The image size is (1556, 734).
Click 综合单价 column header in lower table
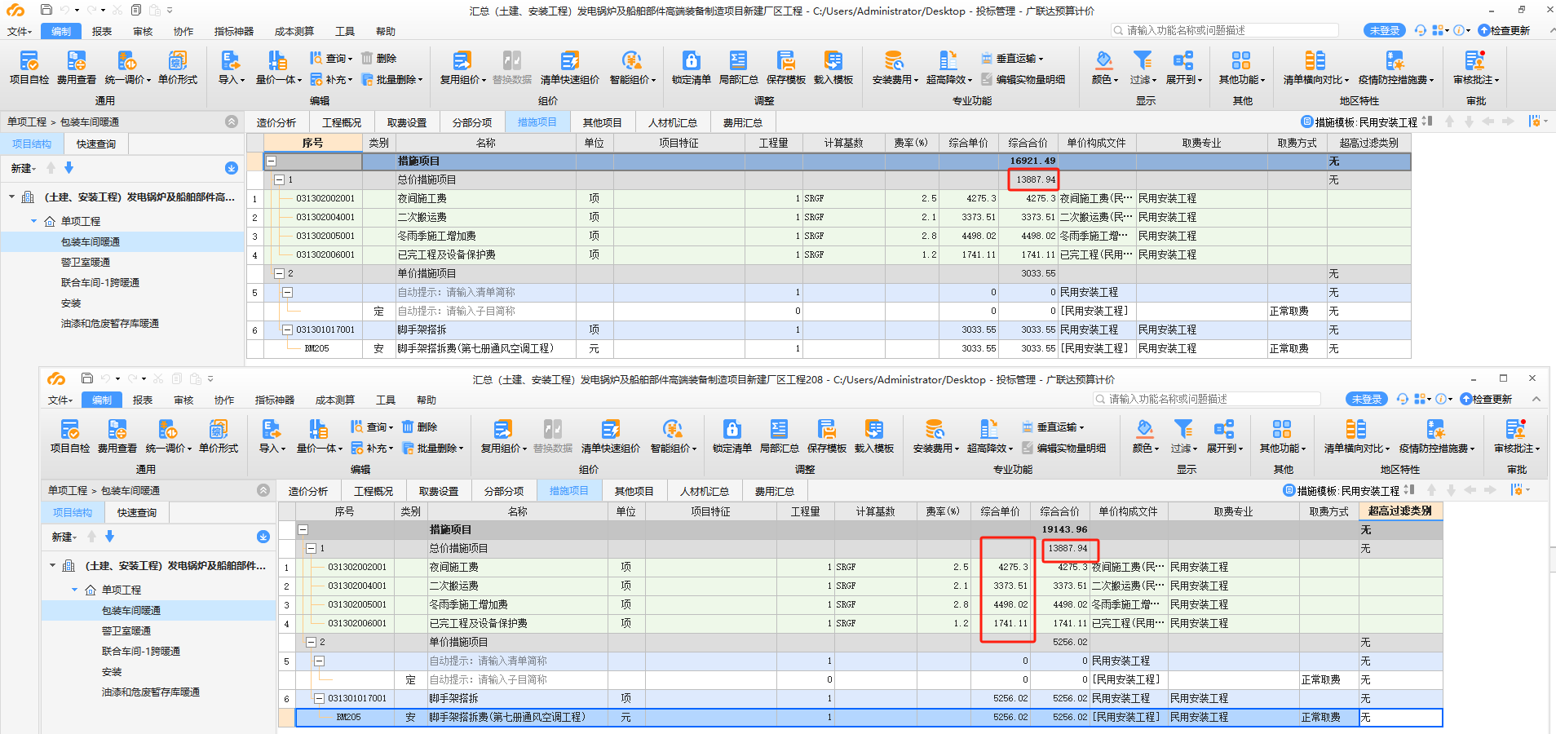[x=1001, y=511]
